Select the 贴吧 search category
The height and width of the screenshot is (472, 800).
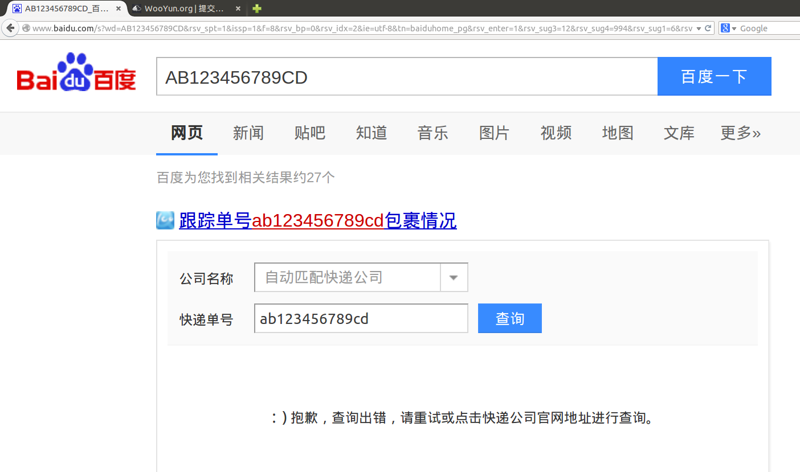(x=310, y=133)
